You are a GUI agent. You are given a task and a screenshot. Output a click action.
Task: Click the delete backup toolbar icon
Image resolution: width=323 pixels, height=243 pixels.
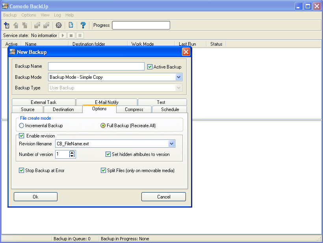coord(25,25)
